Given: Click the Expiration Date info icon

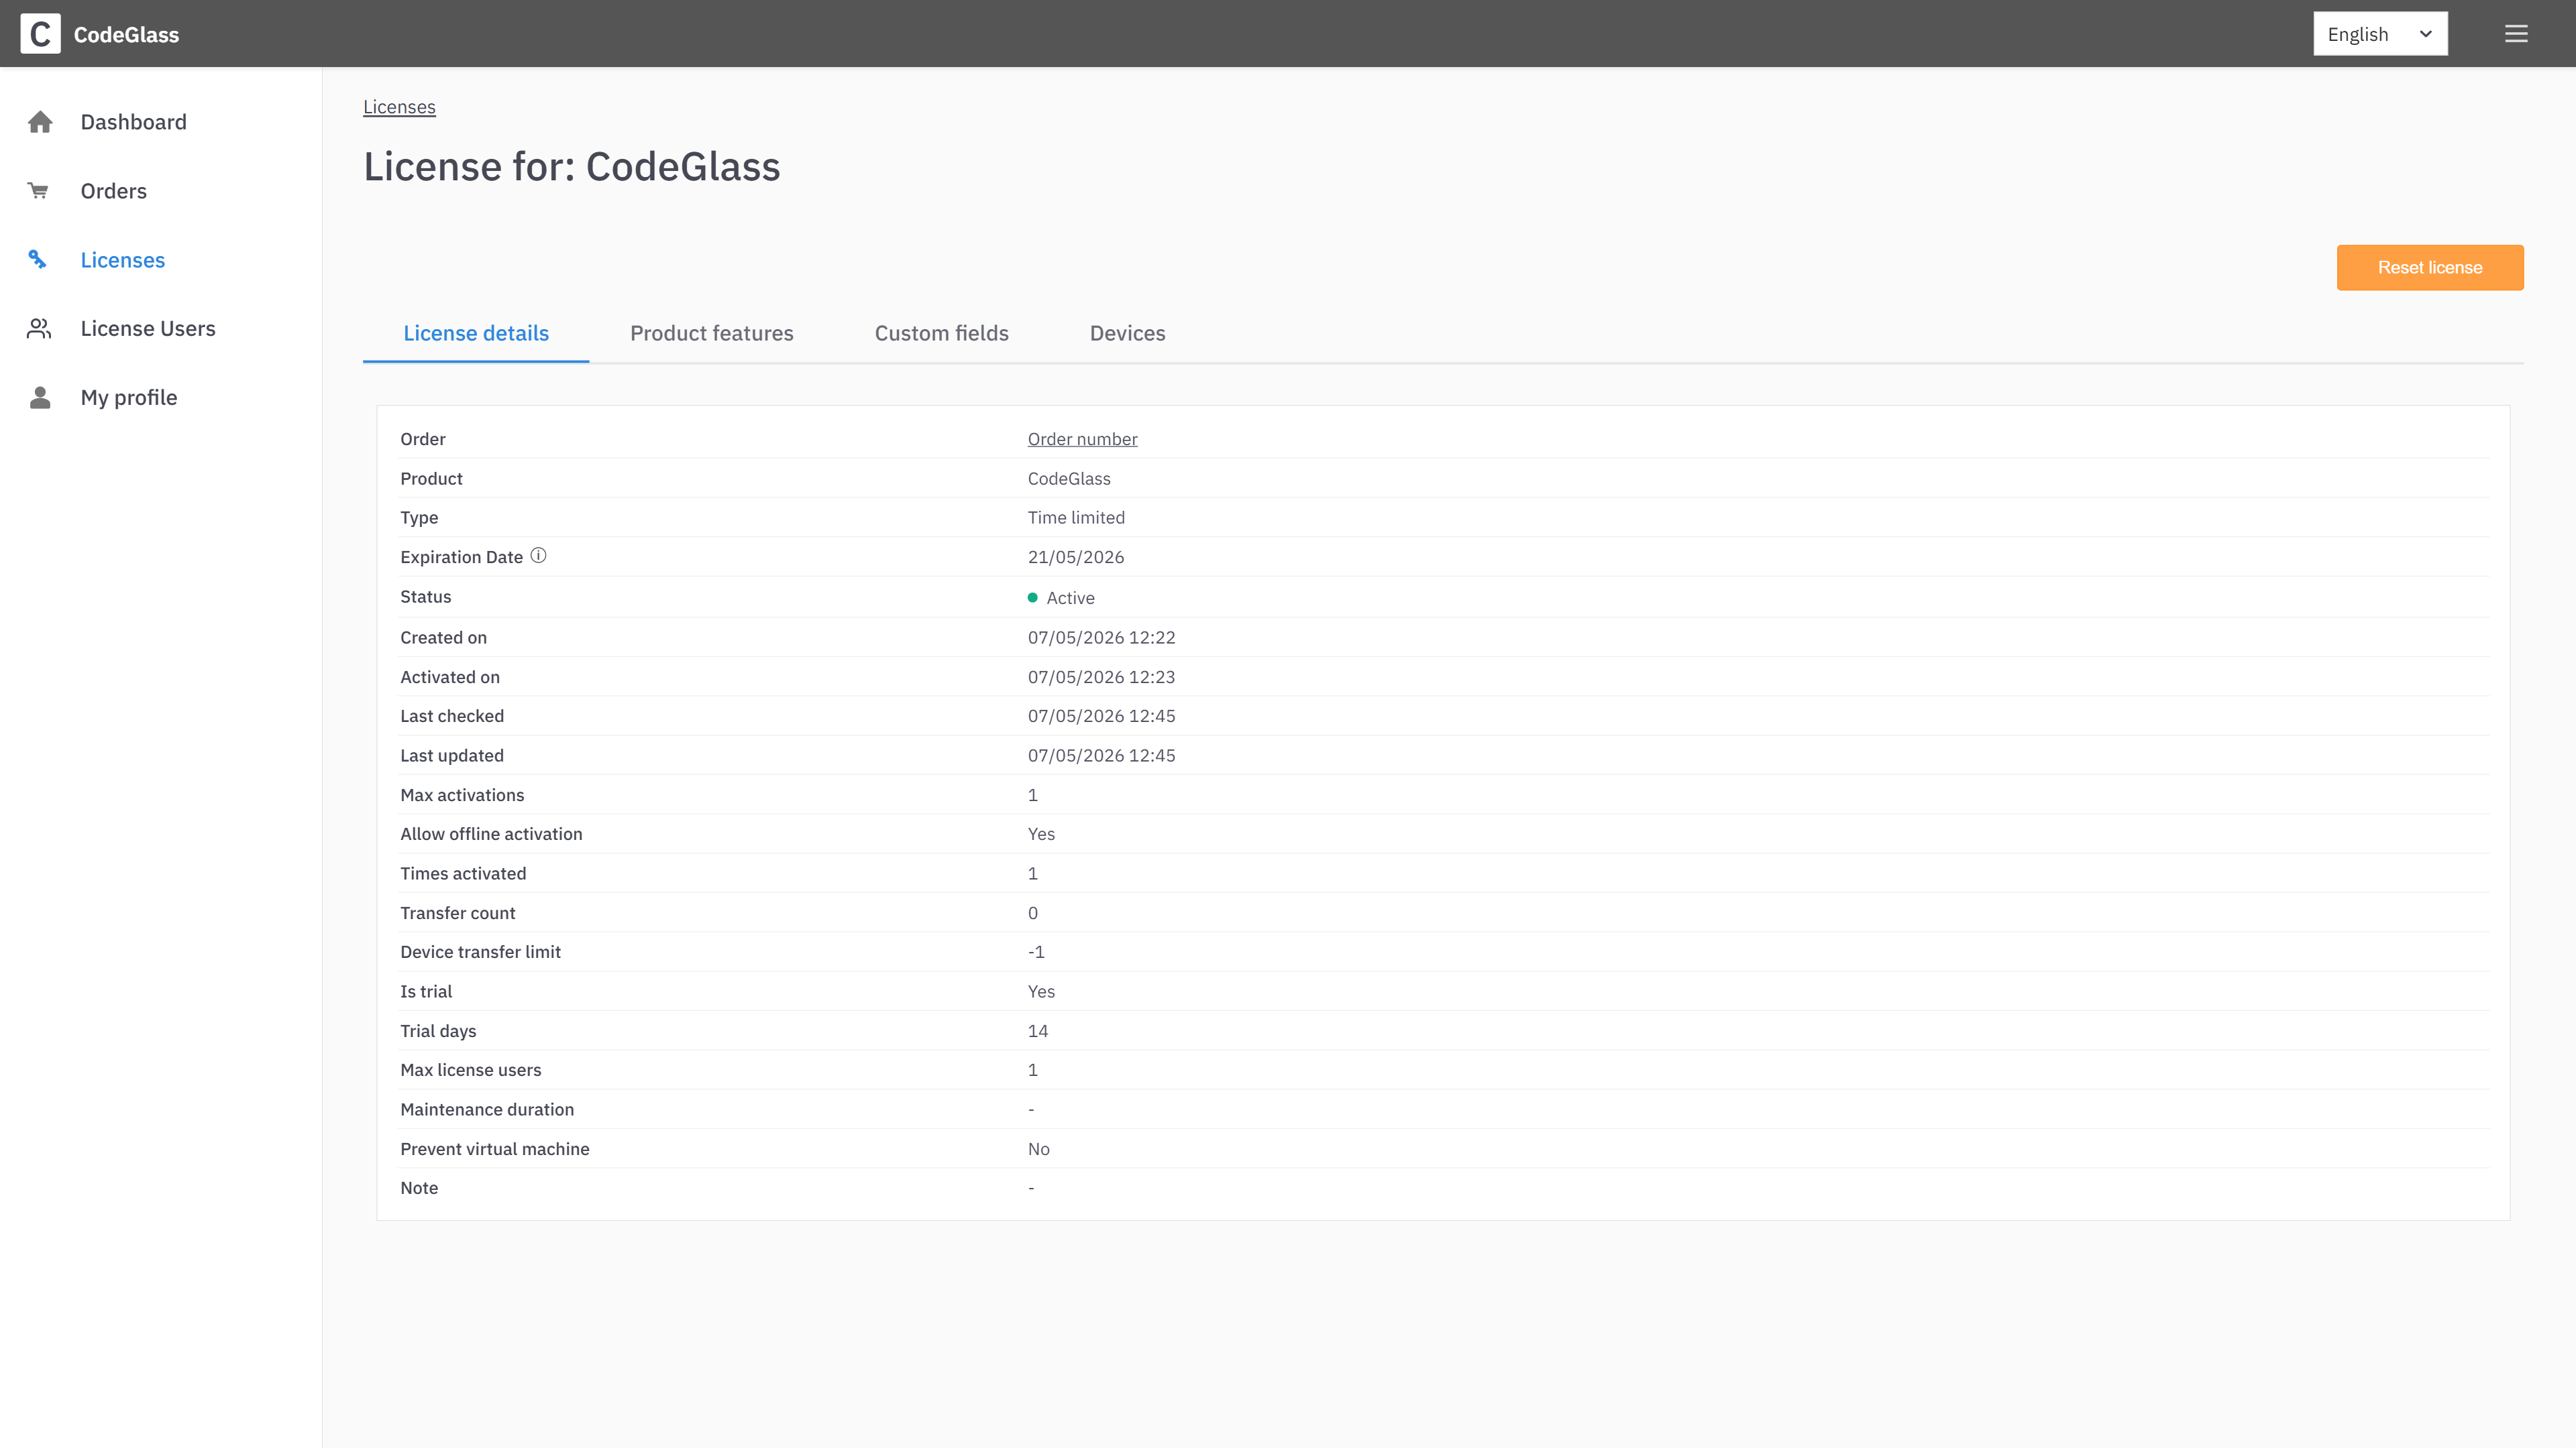Looking at the screenshot, I should 538,556.
